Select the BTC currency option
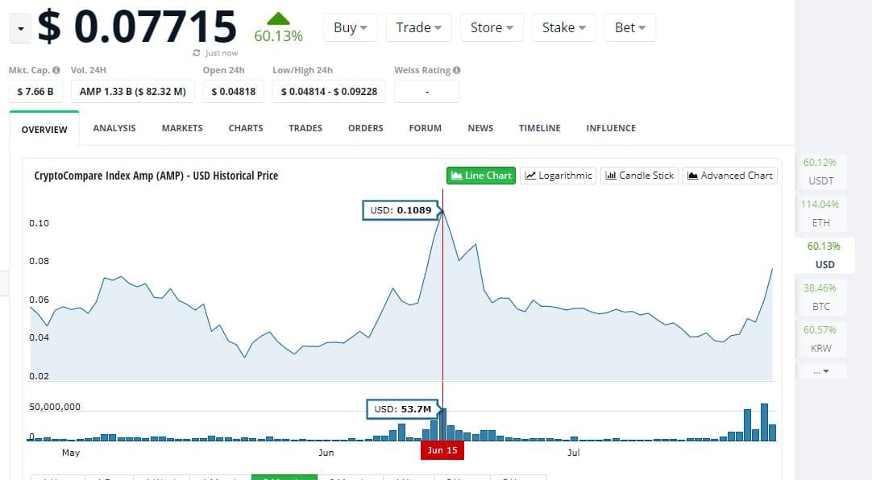 [821, 297]
